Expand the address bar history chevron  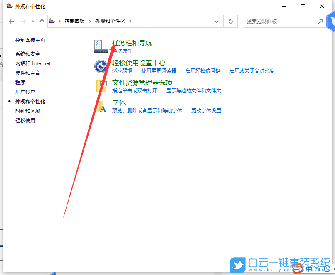click(216, 21)
